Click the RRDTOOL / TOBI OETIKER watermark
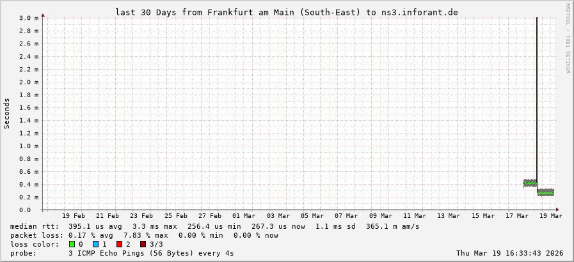This screenshot has width=574, height=262. click(568, 38)
